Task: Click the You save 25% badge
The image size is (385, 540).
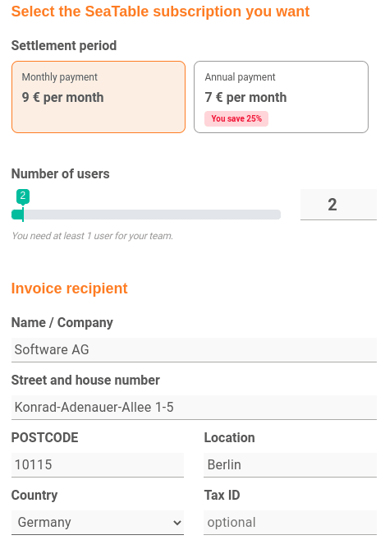Action: click(236, 119)
